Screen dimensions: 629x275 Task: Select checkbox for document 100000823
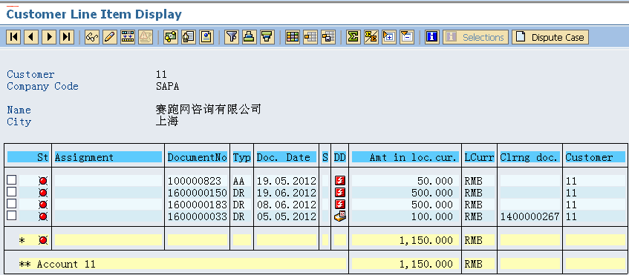coord(12,180)
